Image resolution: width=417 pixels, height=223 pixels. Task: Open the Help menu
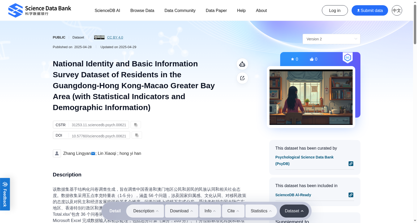[241, 10]
